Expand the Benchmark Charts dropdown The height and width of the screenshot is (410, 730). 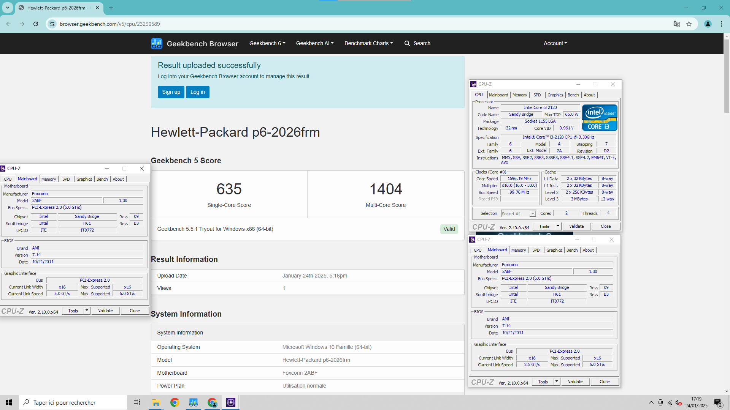369,43
